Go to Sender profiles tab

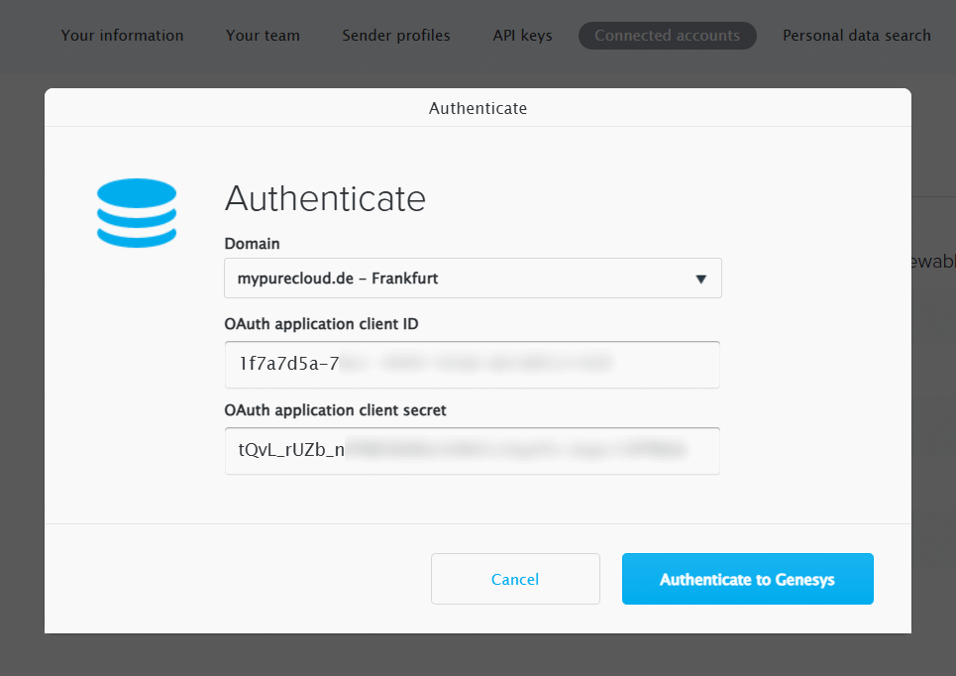tap(396, 36)
